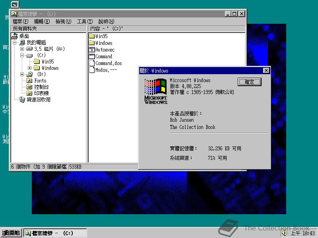Open the 工具(T) menu
The width and height of the screenshot is (318, 238).
(85, 21)
